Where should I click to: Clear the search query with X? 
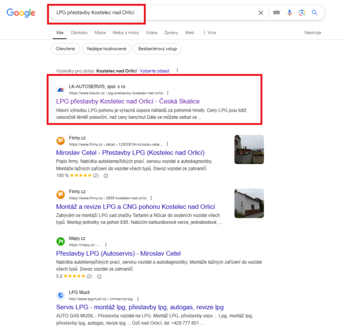261,13
